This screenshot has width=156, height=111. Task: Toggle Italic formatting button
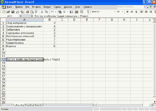[x=132, y=12]
